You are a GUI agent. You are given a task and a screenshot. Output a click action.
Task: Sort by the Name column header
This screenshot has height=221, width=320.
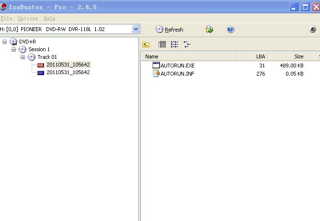coord(189,56)
